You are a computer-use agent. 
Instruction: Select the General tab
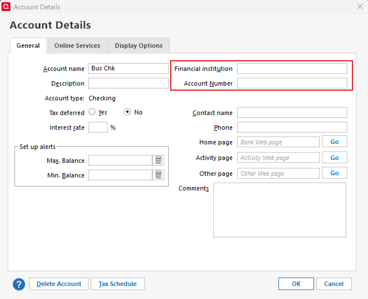pyautogui.click(x=28, y=45)
